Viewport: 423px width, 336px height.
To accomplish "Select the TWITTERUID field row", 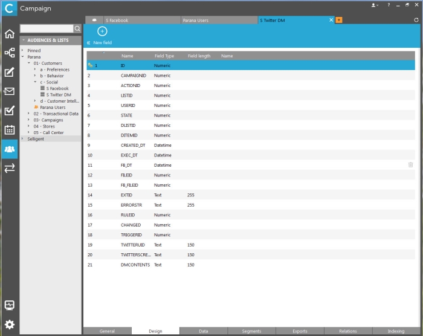I will point(251,245).
